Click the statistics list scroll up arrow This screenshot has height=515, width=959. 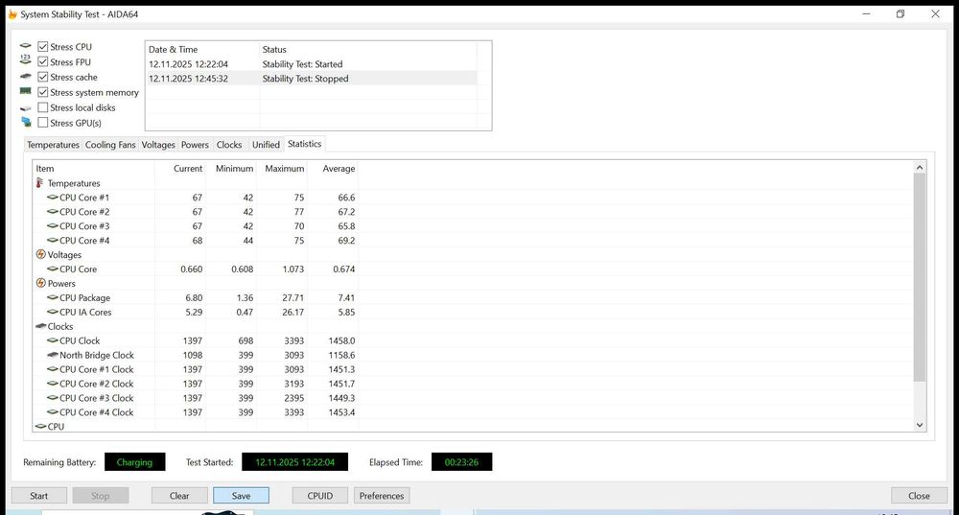[x=920, y=168]
